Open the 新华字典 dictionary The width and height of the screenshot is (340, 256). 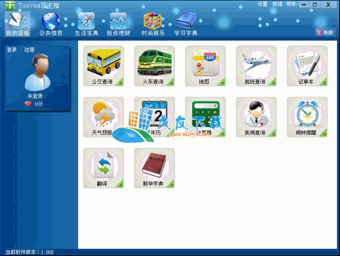(154, 168)
